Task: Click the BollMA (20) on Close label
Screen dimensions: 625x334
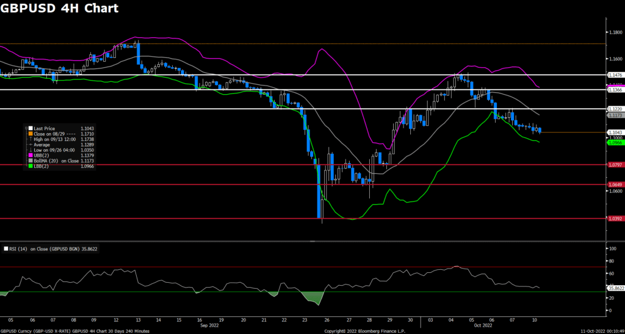Action: coord(56,161)
